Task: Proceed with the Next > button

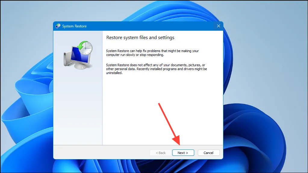Action: (x=183, y=153)
